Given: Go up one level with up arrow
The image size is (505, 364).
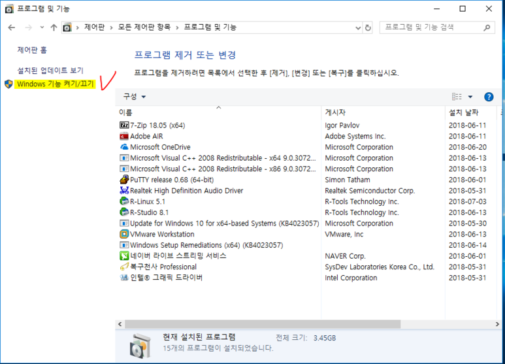Looking at the screenshot, I should point(54,27).
